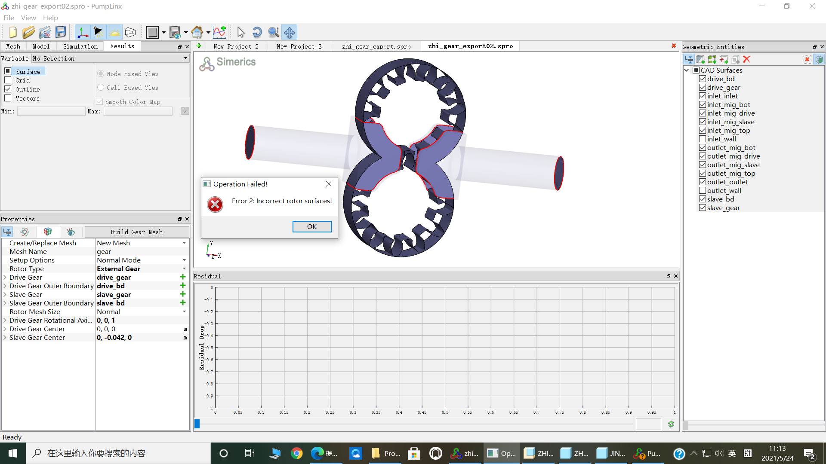Expand the Slave Gear Center property row

5,337
